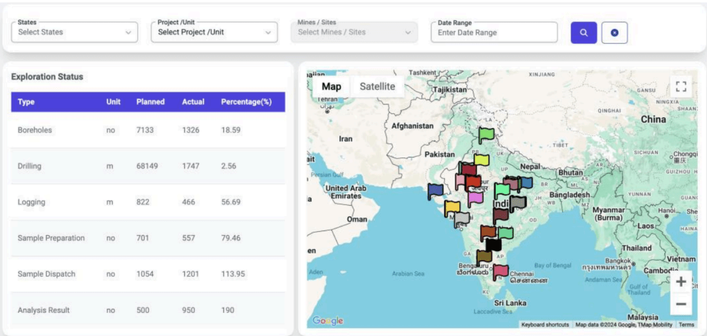707x336 pixels.
Task: Click the Google logo on the map
Action: click(328, 321)
